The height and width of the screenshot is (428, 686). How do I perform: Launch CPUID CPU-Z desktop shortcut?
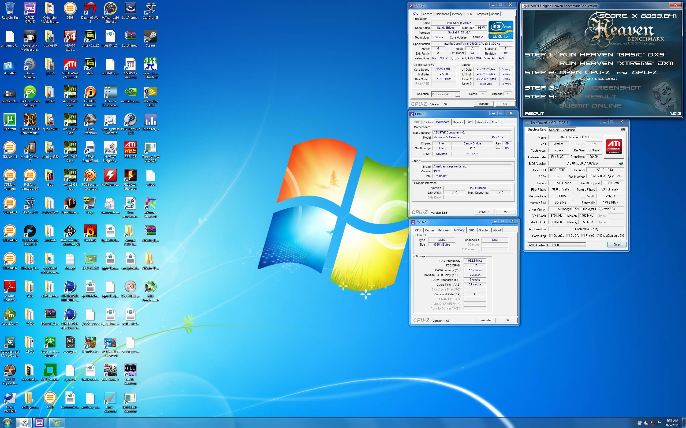click(x=30, y=13)
